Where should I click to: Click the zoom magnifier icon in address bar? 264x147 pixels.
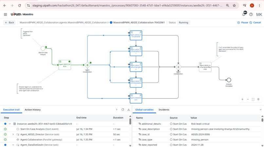(x=227, y=6)
